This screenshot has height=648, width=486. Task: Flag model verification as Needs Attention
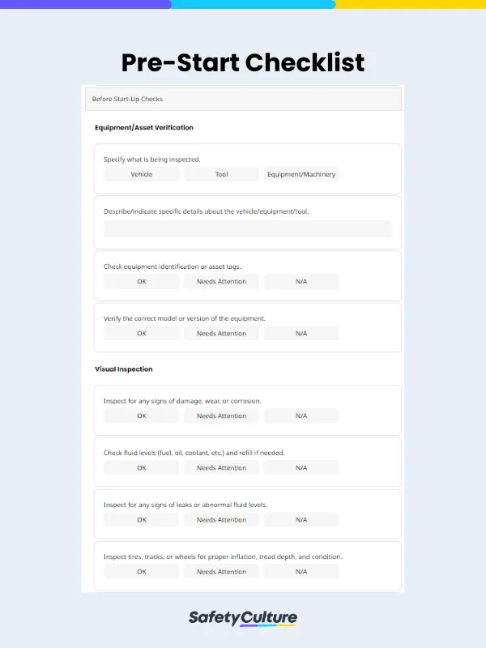click(x=220, y=333)
